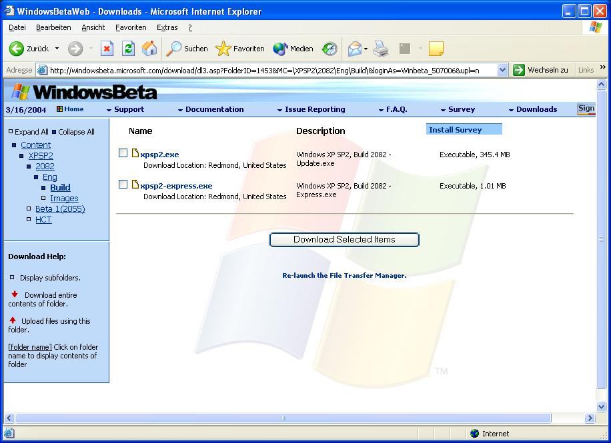Click the horizontal scrollbar right arrow
Viewport: 611px width, 443px height.
(590, 418)
